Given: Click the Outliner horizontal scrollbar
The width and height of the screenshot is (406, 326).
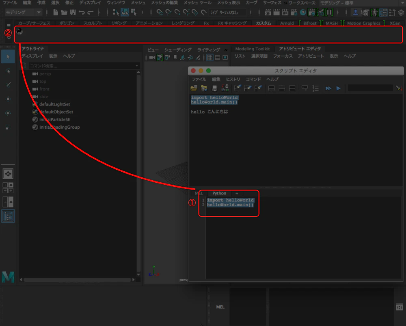Looking at the screenshot, I should point(77,280).
